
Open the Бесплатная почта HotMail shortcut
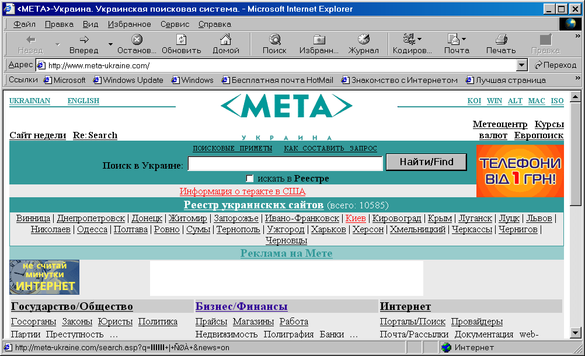[x=277, y=80]
